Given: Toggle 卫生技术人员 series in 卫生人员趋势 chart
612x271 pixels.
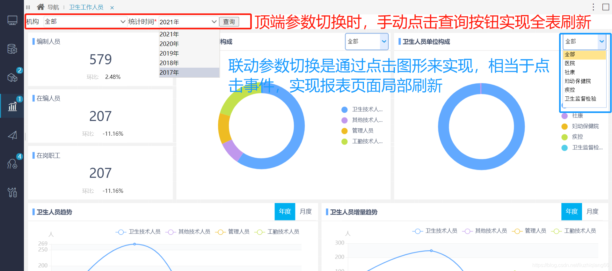Looking at the screenshot, I should click(x=138, y=232).
